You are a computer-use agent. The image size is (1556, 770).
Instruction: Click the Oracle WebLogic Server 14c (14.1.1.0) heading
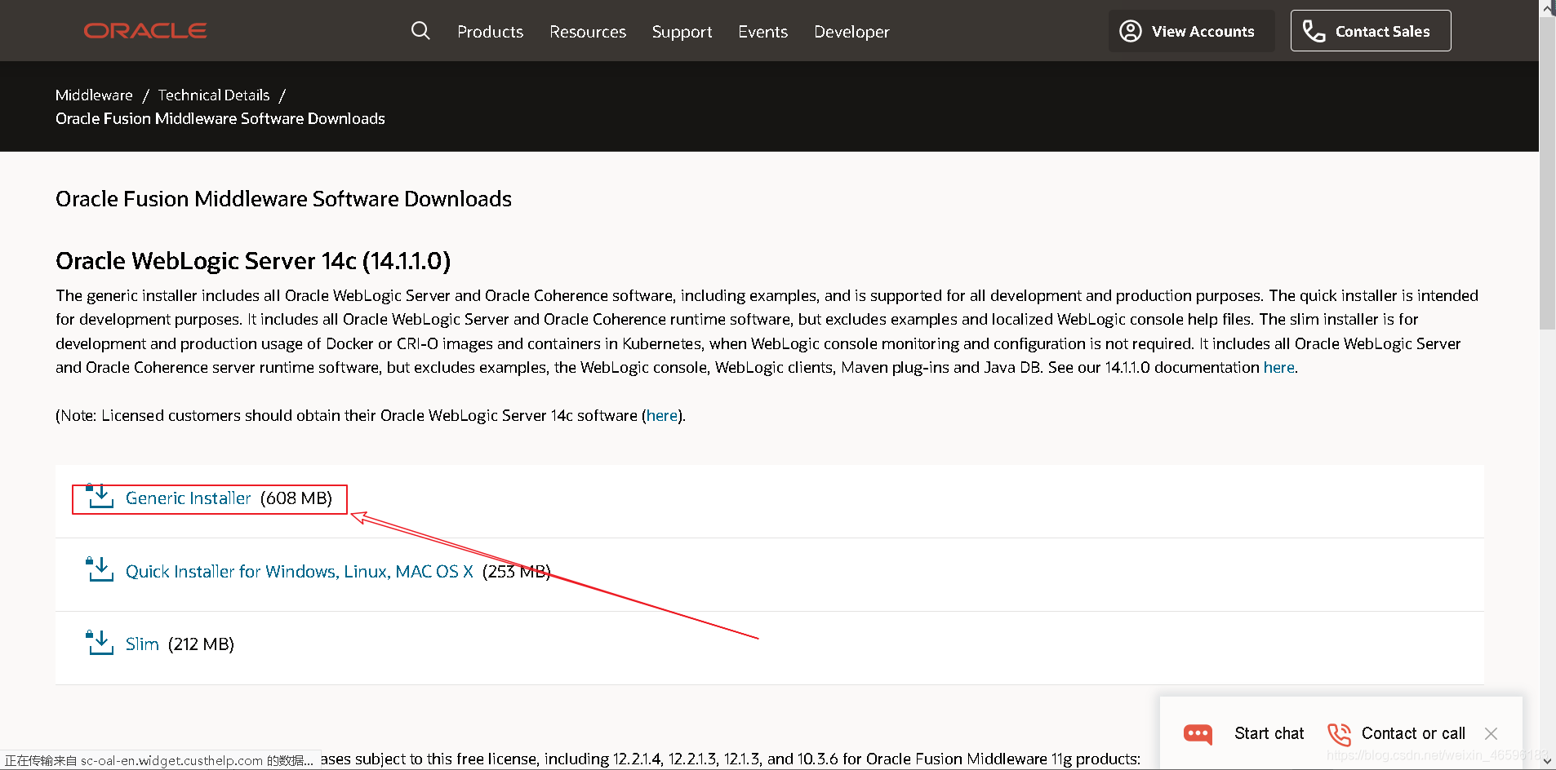pyautogui.click(x=253, y=261)
